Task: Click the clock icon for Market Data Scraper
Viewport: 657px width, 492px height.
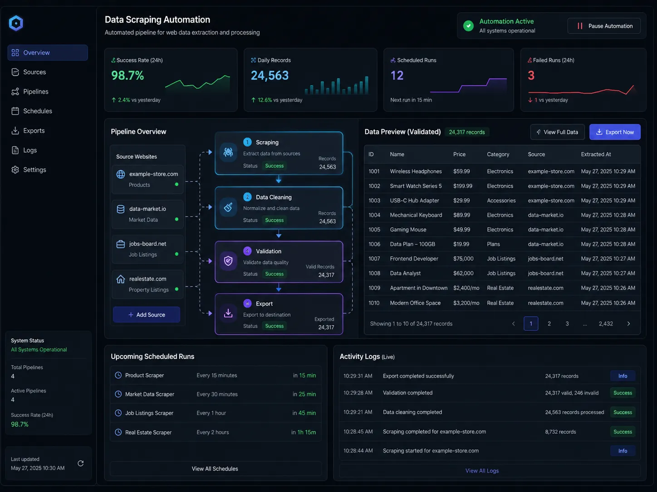Action: click(118, 394)
